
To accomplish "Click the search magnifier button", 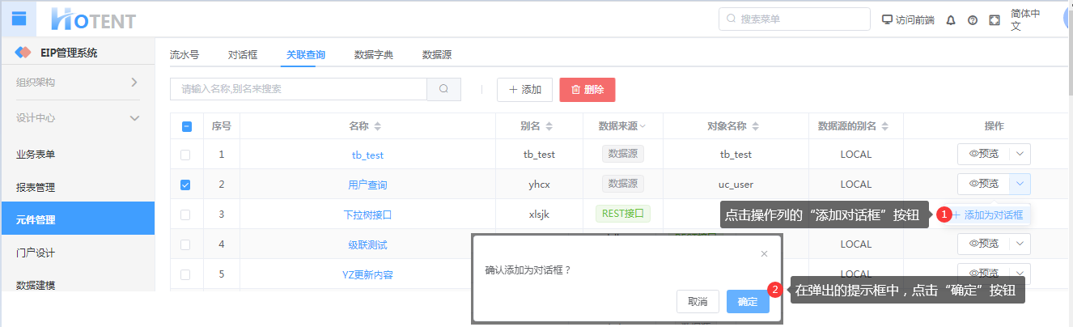I will pos(443,89).
